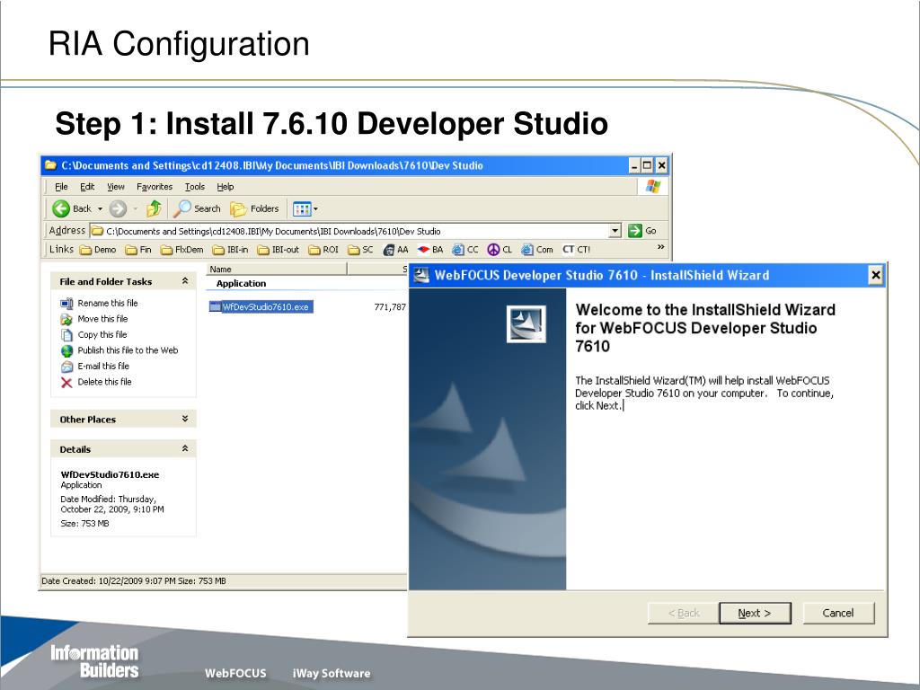Click the Name column header
This screenshot has height=690, width=920.
tap(277, 270)
